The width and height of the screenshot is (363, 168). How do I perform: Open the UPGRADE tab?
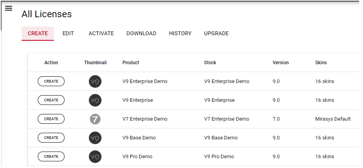(x=216, y=34)
